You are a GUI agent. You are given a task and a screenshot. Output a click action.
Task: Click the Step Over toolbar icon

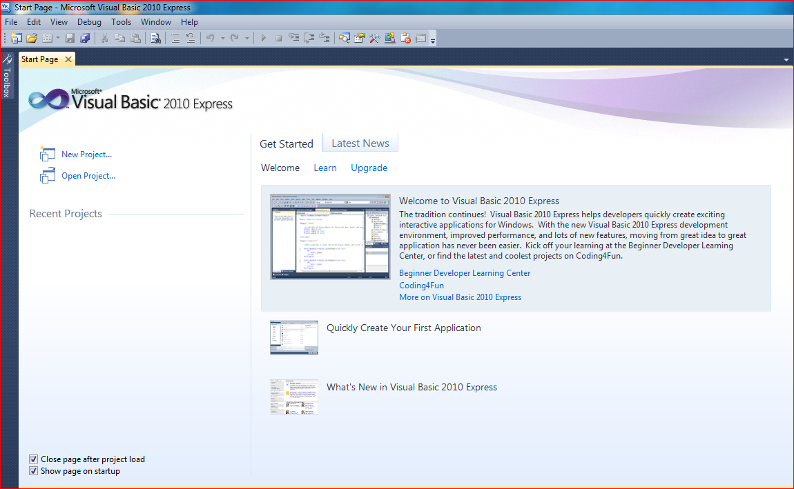[309, 38]
